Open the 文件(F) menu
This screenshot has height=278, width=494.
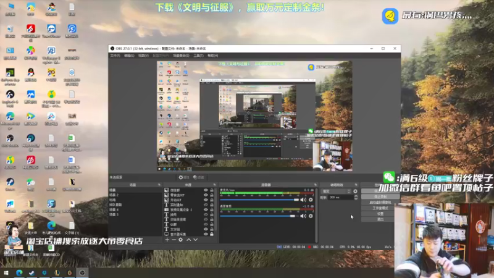click(x=115, y=56)
